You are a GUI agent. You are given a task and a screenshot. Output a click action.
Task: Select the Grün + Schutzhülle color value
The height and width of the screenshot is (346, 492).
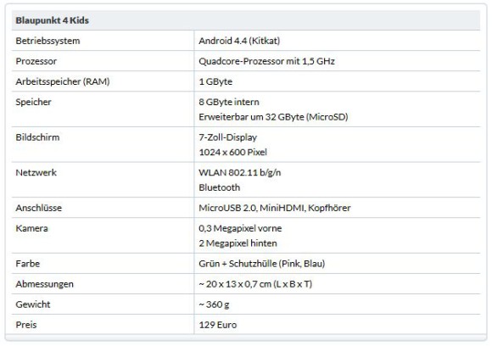pyautogui.click(x=261, y=264)
